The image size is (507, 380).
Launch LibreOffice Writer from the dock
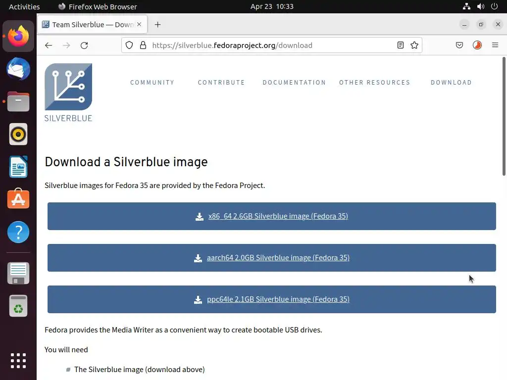point(18,167)
